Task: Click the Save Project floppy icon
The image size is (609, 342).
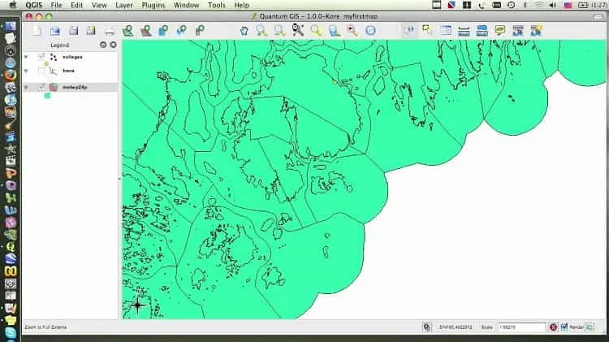Action: click(x=73, y=31)
